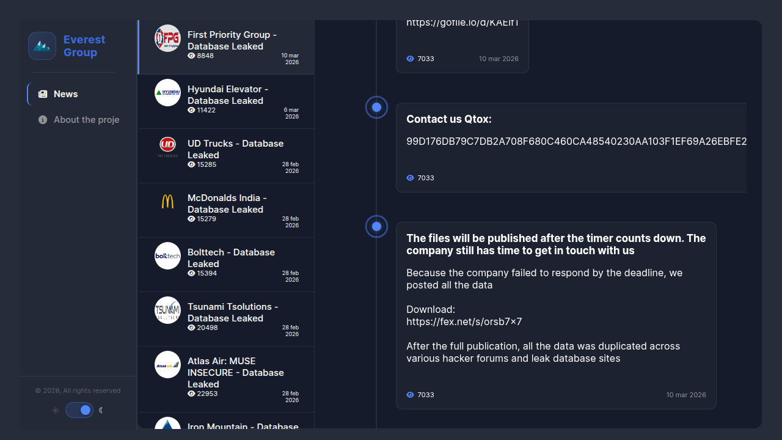Open Hyundai Elevator - Database Leaked post
782x440 pixels.
tap(228, 95)
